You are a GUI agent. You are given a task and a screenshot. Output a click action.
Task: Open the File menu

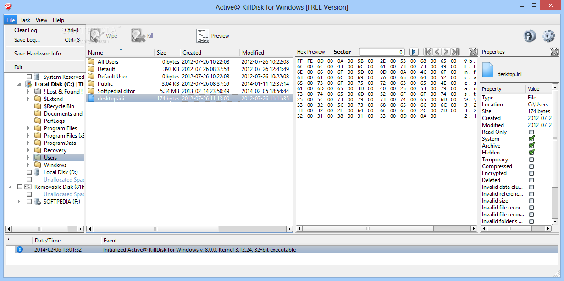11,20
